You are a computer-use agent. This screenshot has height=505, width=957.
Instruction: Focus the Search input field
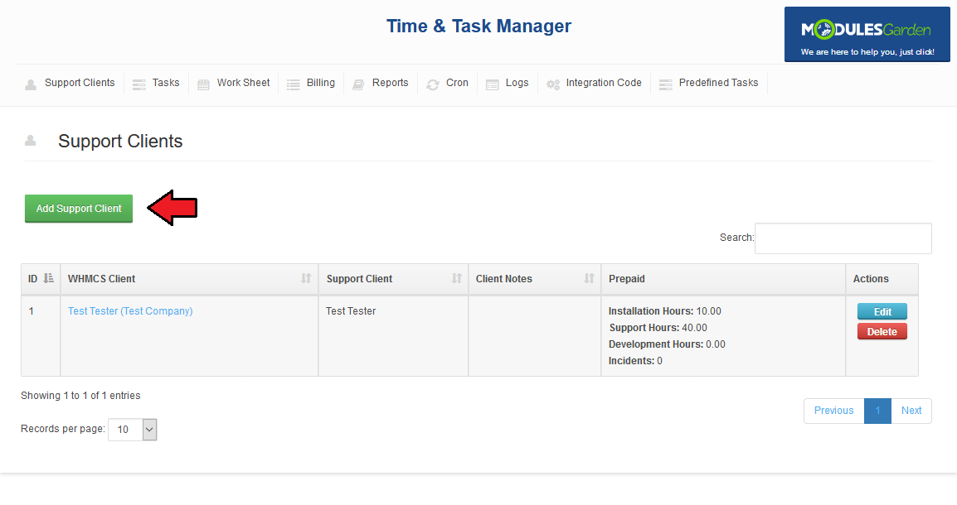coord(843,238)
